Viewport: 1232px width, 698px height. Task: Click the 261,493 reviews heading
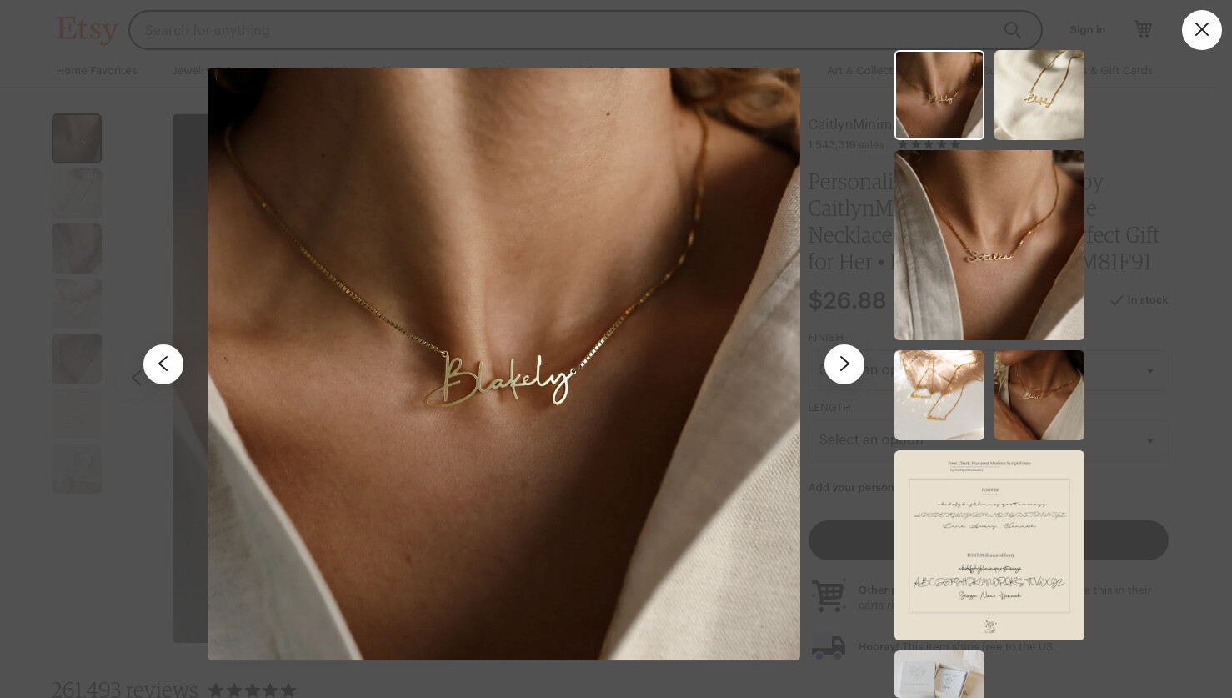[x=125, y=689]
